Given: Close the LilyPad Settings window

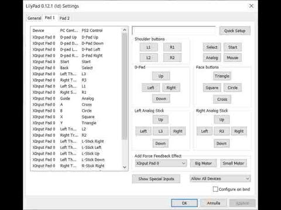Looking at the screenshot, I should tap(251, 6).
